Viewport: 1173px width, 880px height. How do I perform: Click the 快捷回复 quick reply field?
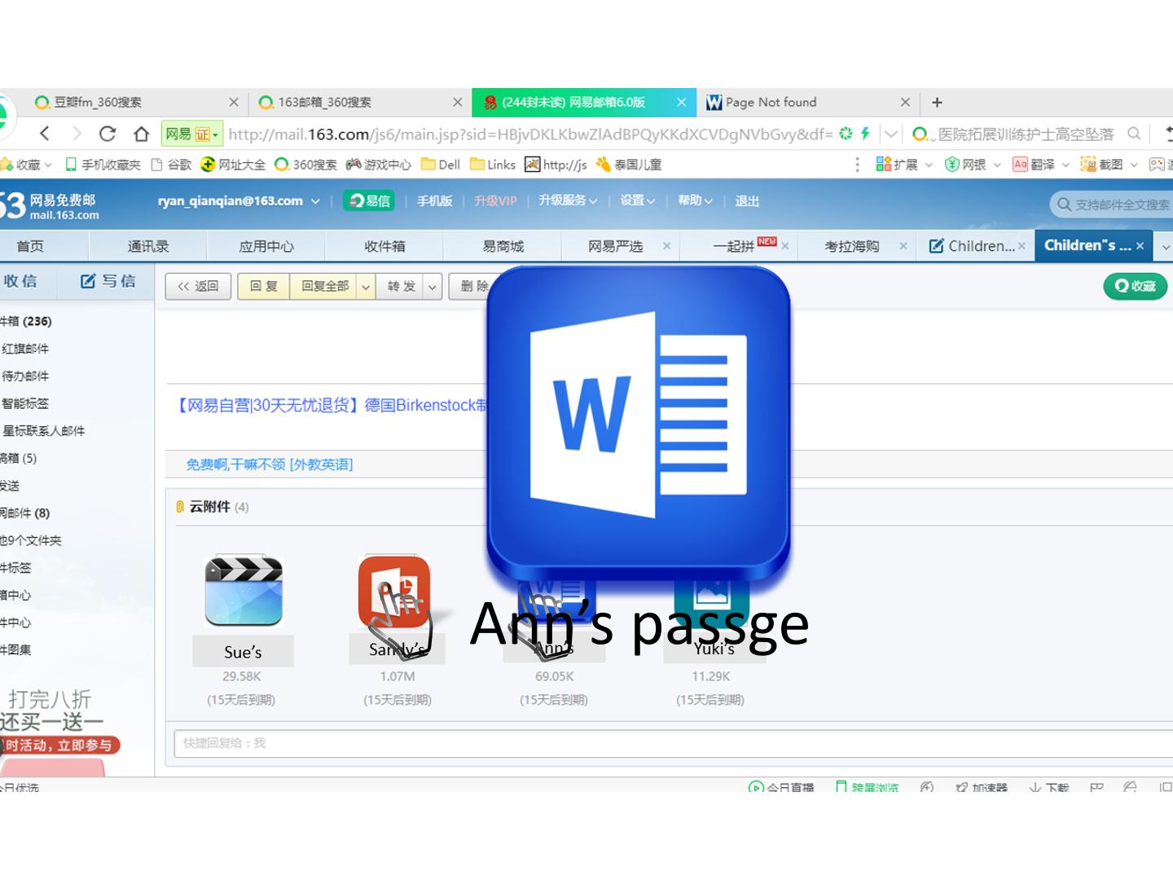pos(673,743)
